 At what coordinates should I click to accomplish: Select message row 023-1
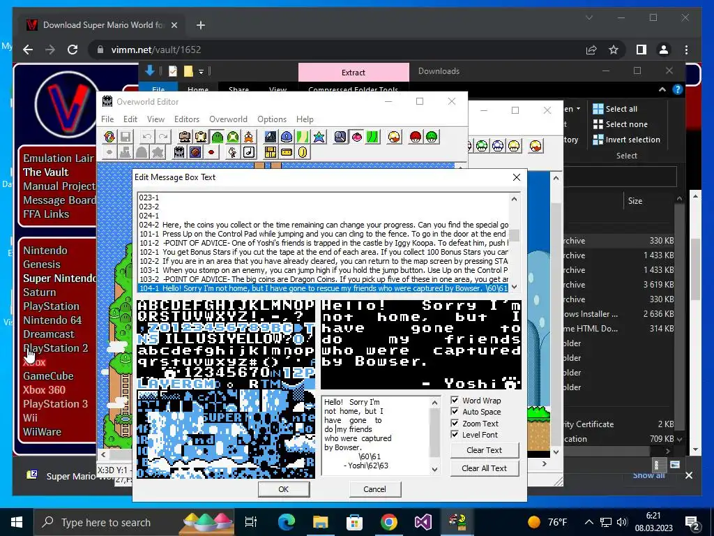[x=323, y=198]
